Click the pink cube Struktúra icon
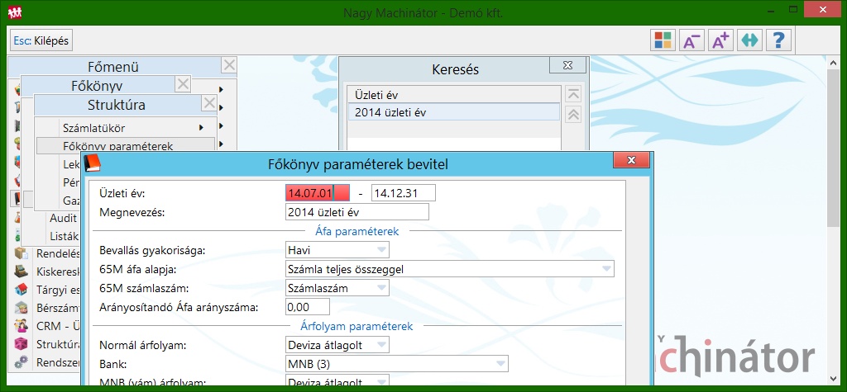Image resolution: width=847 pixels, height=392 pixels. point(21,344)
